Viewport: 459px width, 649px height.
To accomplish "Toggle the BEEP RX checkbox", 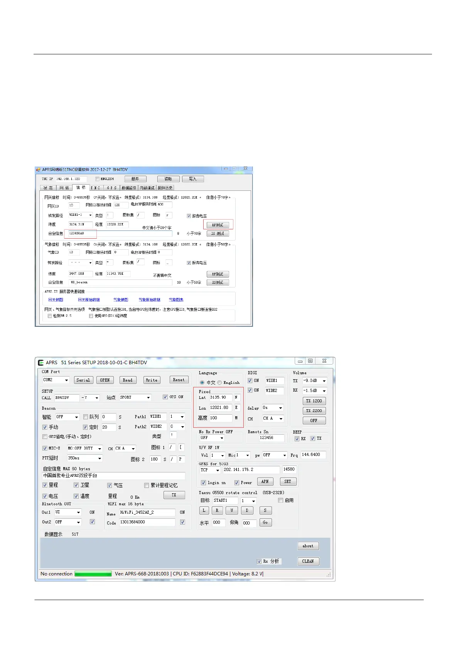I will (x=297, y=439).
